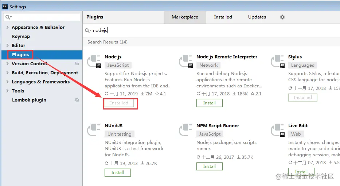
Task: Click JavaScript tag under NPM Script Runner
Action: click(x=210, y=134)
